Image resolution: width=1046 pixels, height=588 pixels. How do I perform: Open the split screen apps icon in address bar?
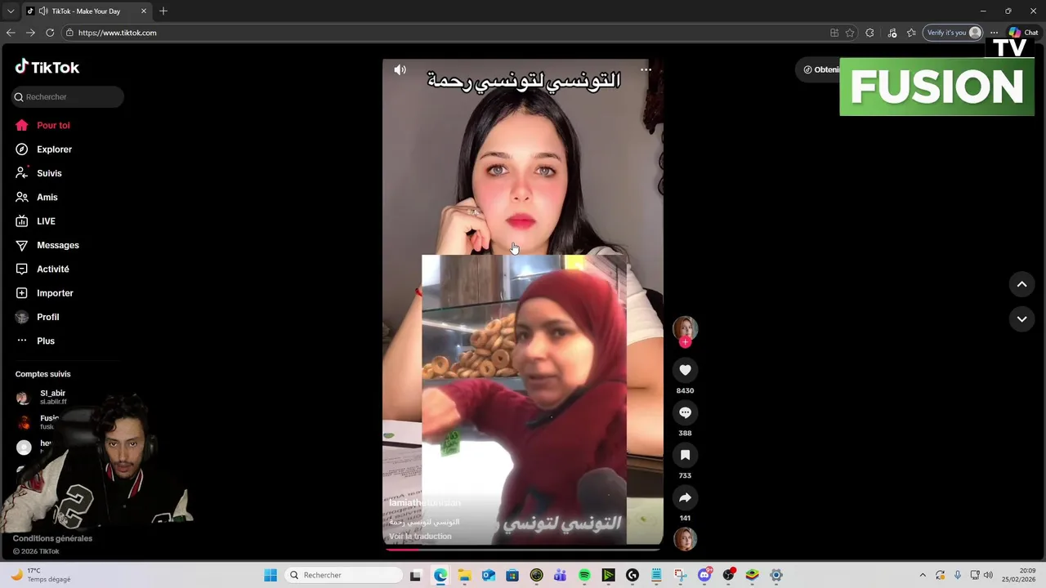(834, 33)
